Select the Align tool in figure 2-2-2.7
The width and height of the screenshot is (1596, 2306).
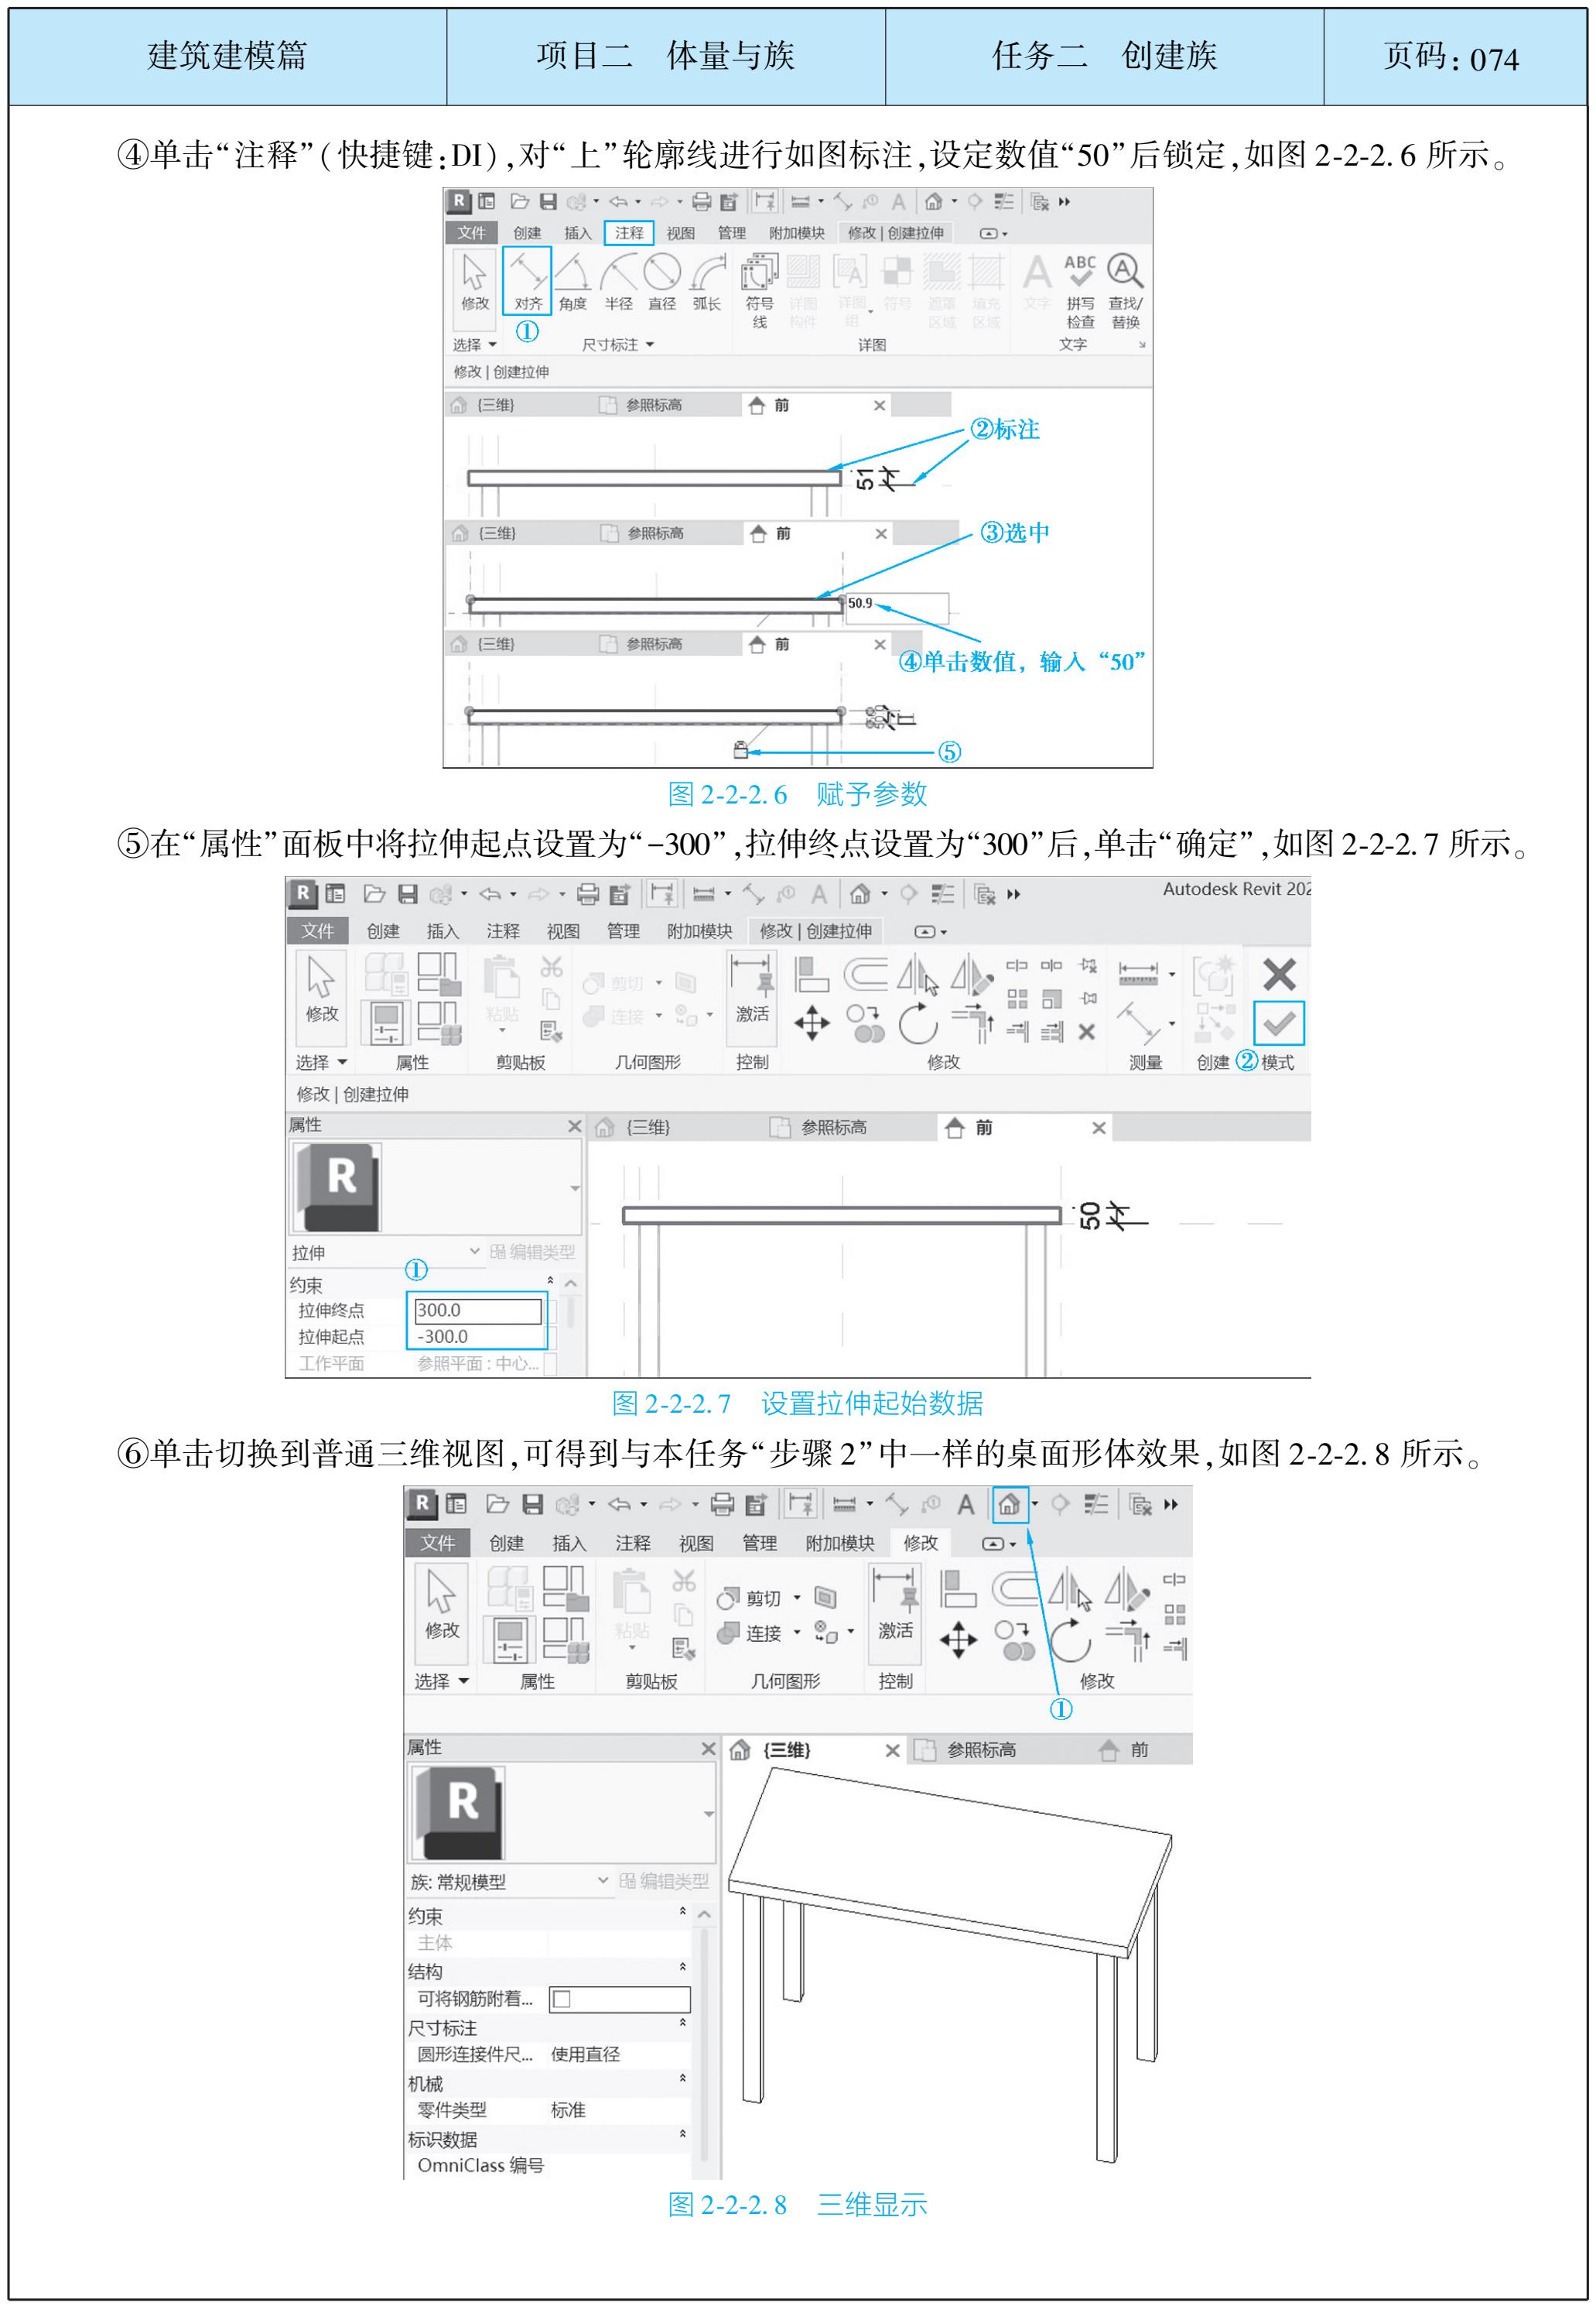(811, 974)
